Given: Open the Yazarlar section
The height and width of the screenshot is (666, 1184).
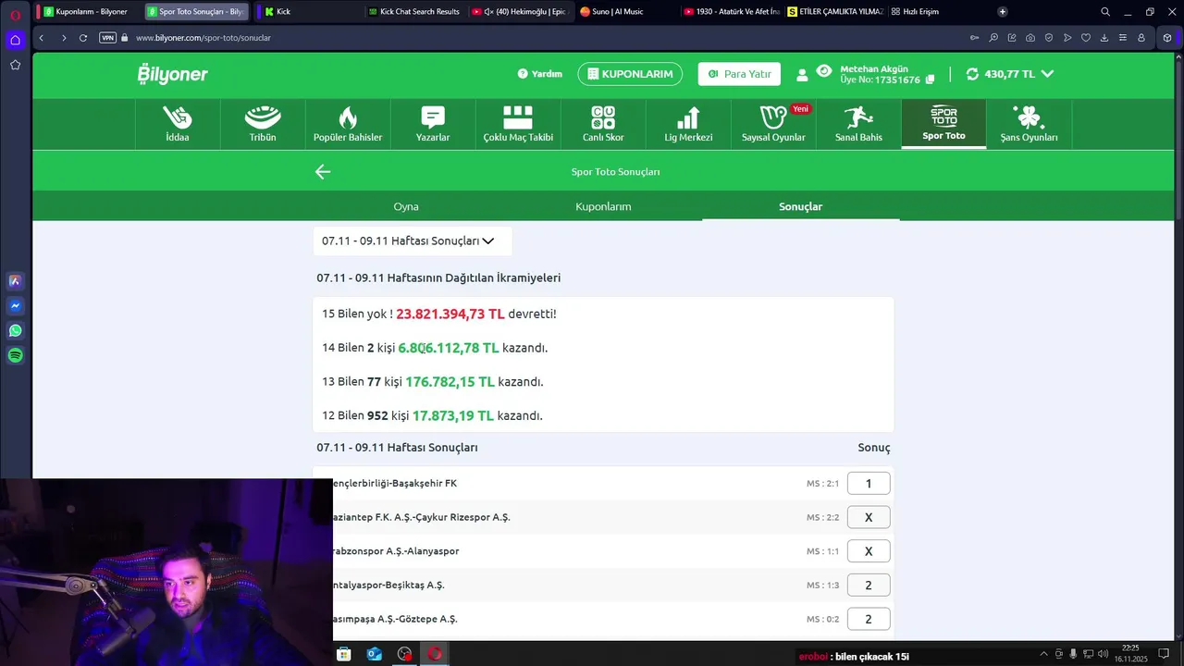Looking at the screenshot, I should [433, 124].
